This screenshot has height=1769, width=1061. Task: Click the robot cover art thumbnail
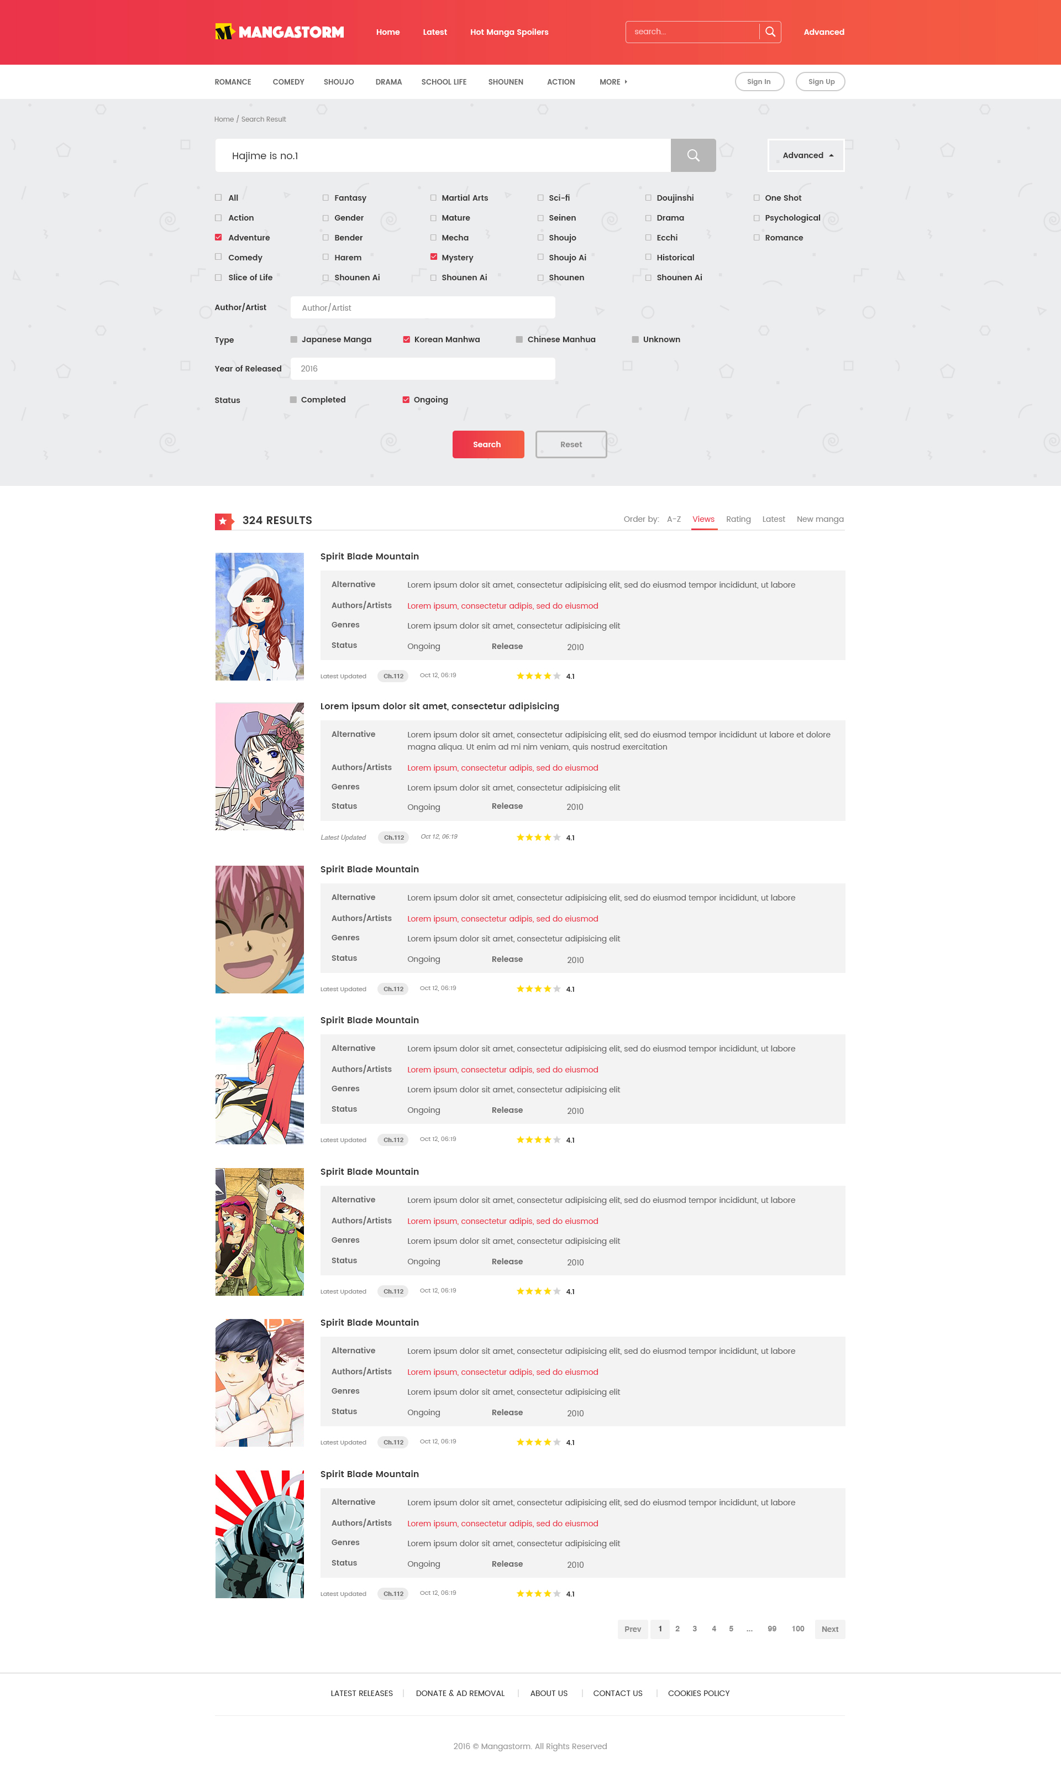[x=259, y=1534]
